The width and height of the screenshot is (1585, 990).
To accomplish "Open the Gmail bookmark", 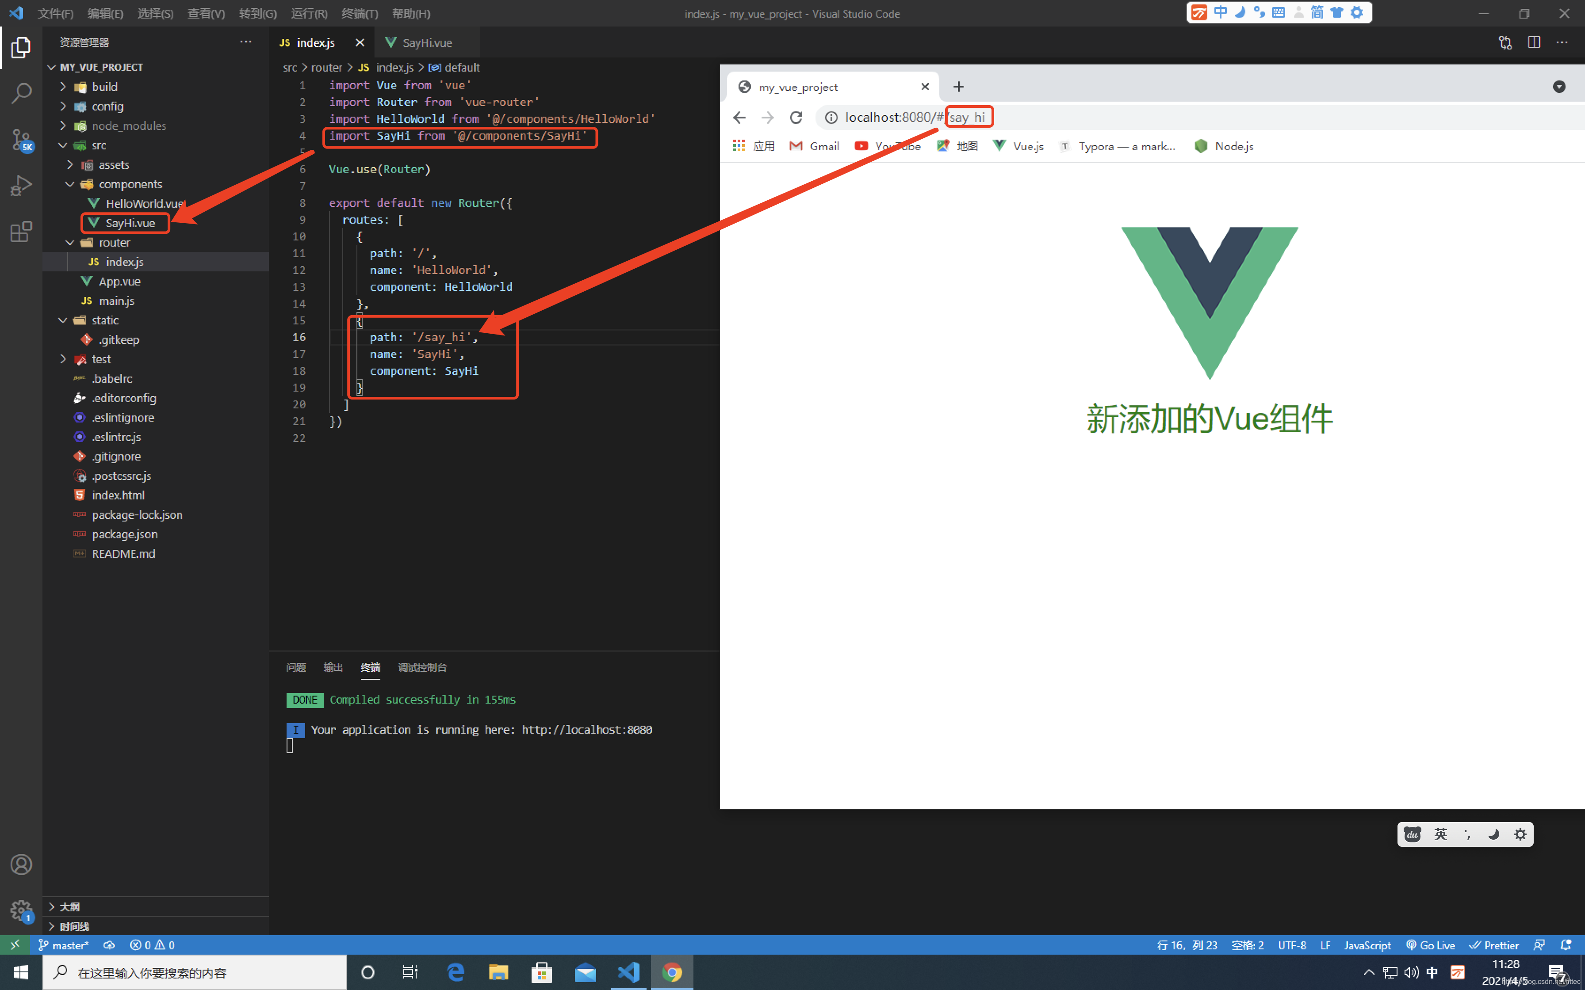I will tap(814, 146).
